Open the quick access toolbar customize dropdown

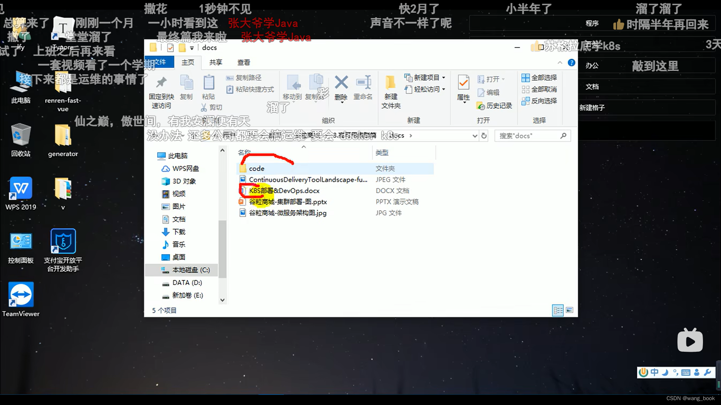coord(192,48)
